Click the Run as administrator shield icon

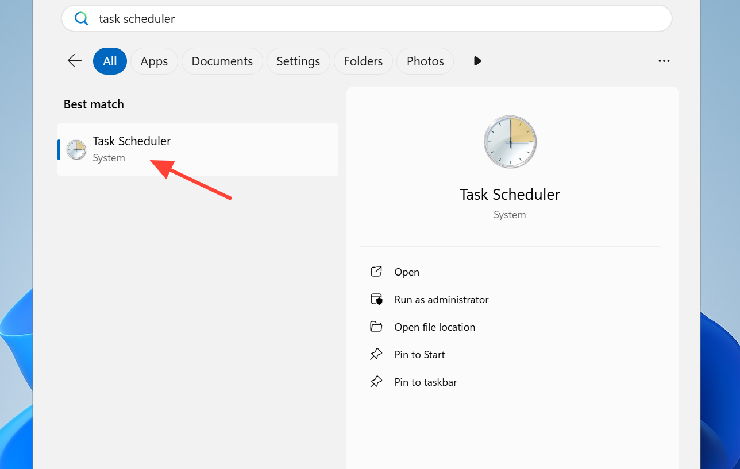pyautogui.click(x=376, y=299)
